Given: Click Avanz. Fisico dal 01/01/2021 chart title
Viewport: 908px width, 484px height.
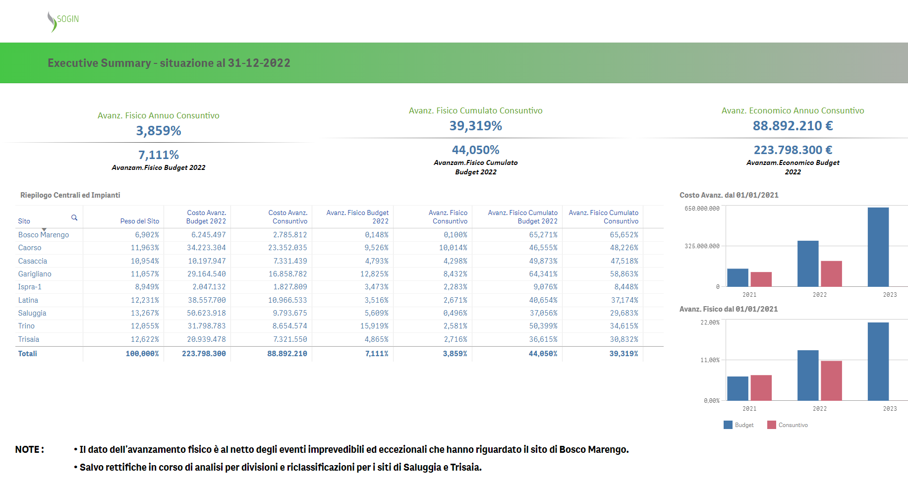Looking at the screenshot, I should (729, 309).
